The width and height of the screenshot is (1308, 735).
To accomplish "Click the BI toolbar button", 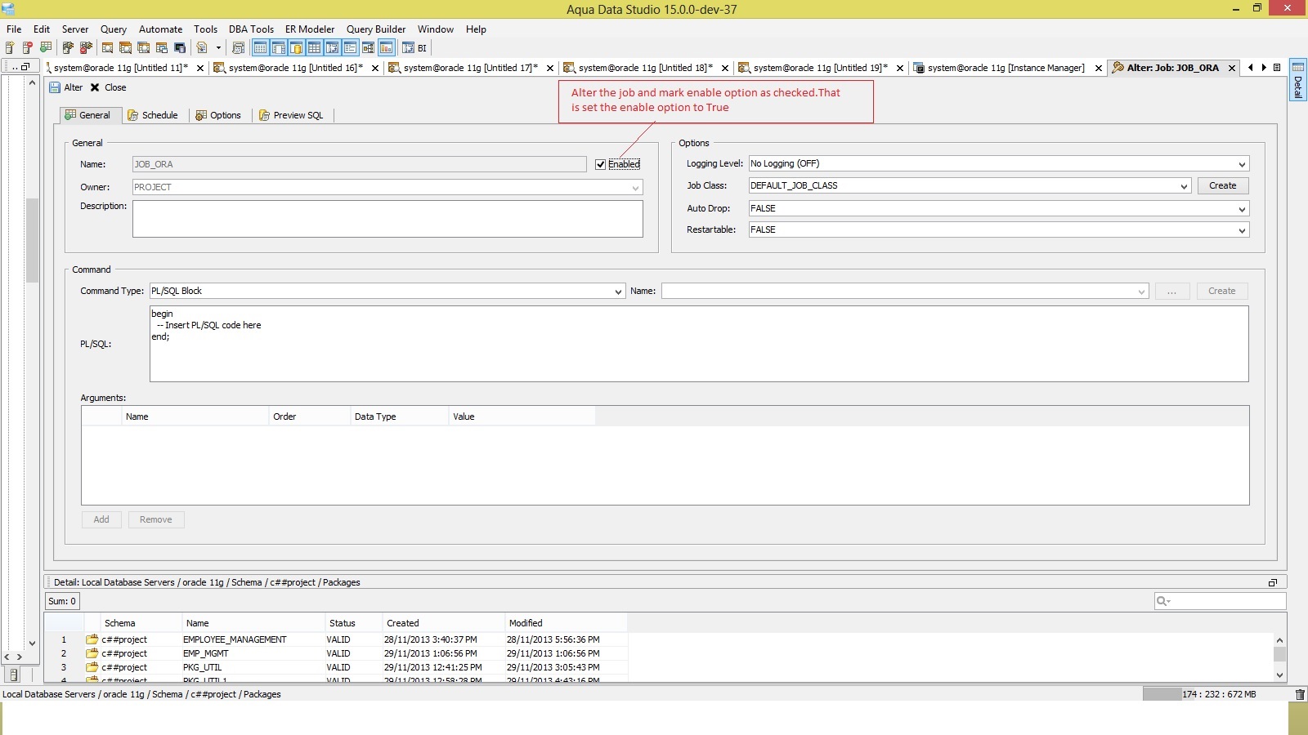I will point(414,48).
